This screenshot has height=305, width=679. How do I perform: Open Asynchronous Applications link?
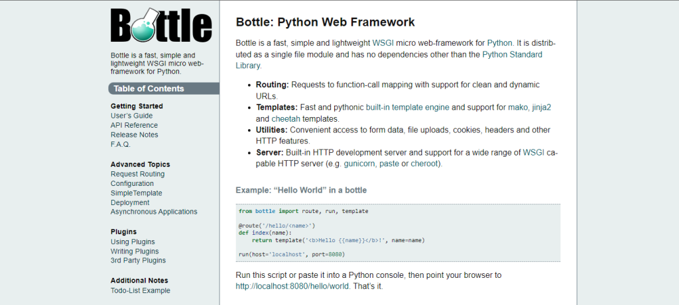(x=154, y=212)
